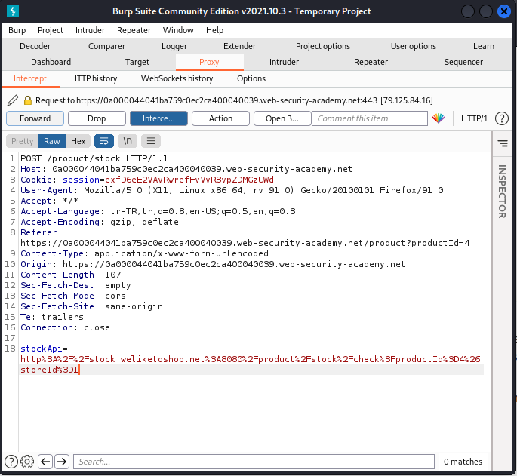This screenshot has height=476, width=517.
Task: Open the HTTP history sub-tab
Action: [94, 78]
